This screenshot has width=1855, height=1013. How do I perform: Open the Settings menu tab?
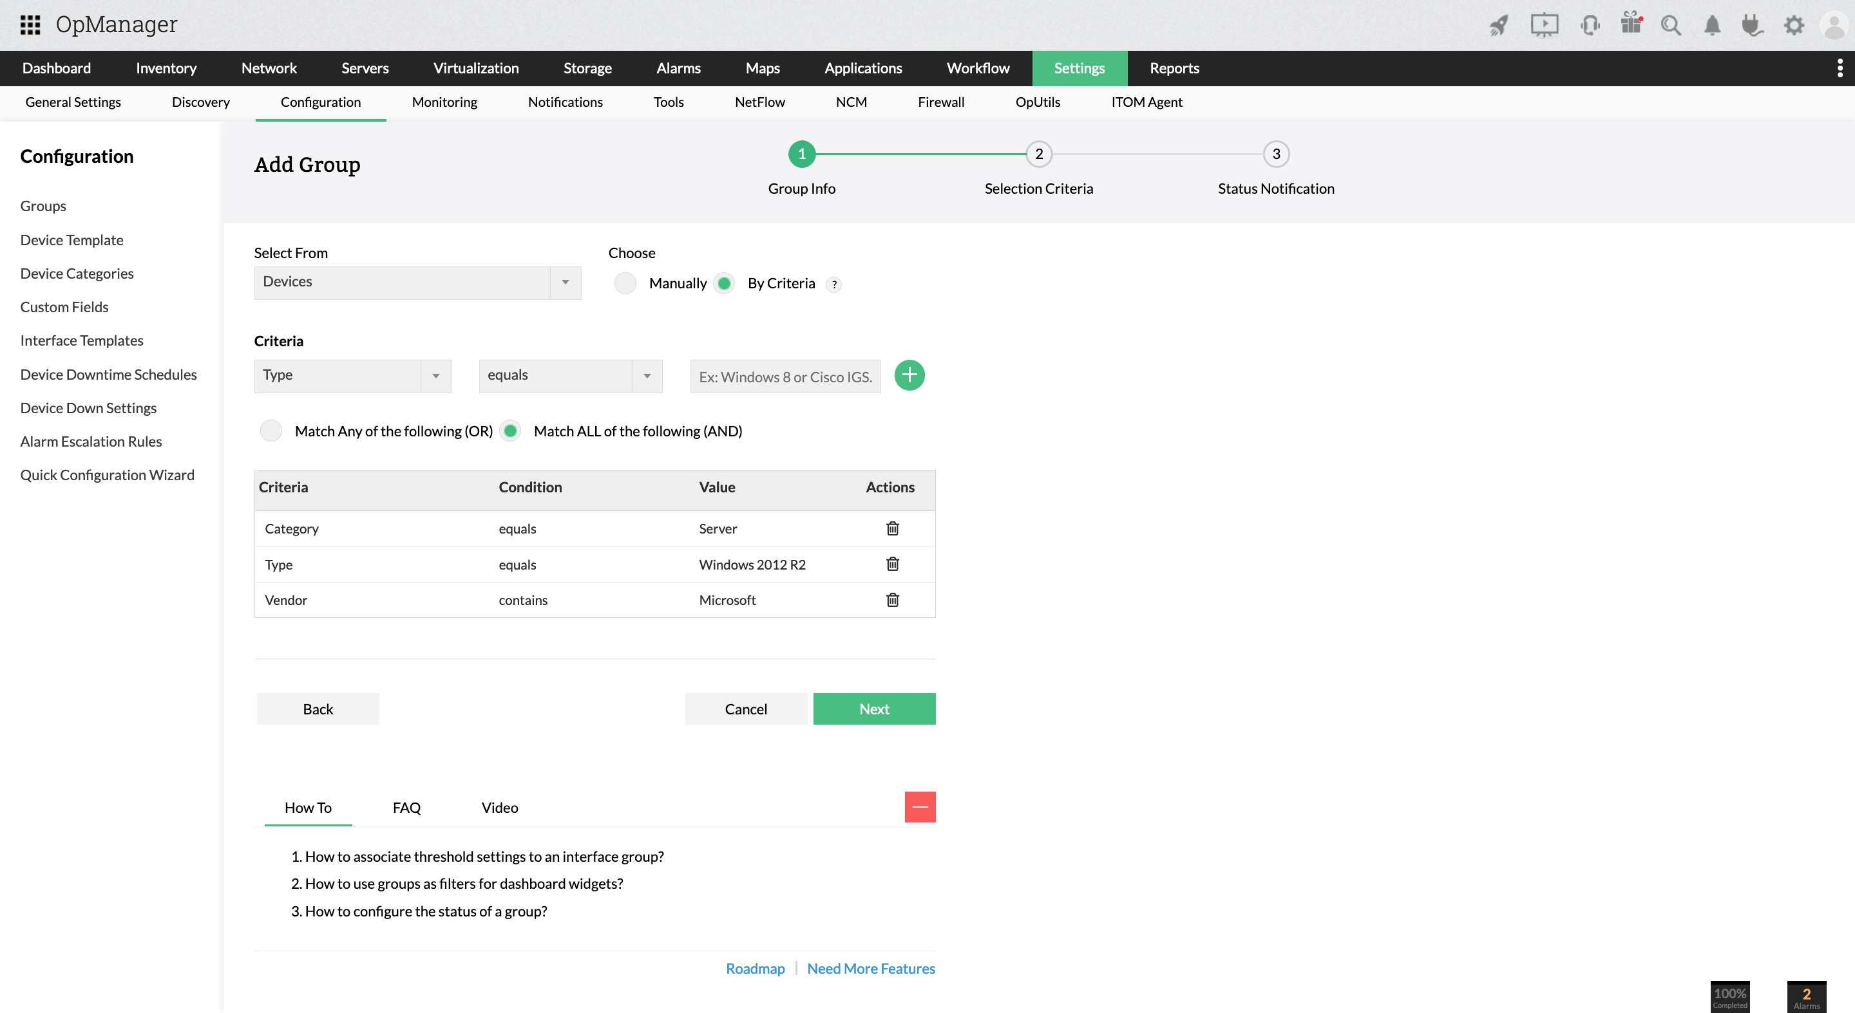click(1079, 69)
